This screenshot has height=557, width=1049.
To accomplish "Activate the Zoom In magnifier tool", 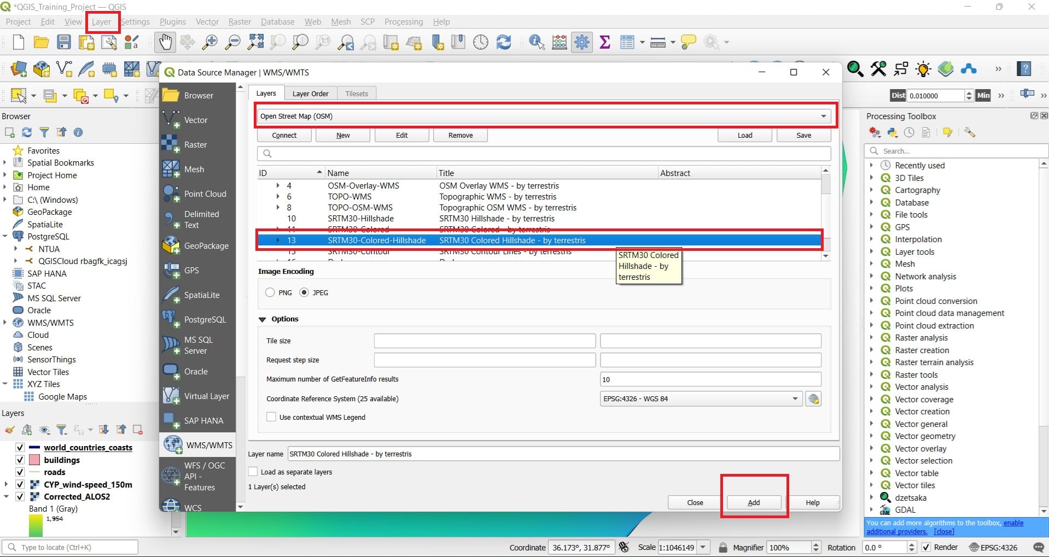I will (x=210, y=42).
